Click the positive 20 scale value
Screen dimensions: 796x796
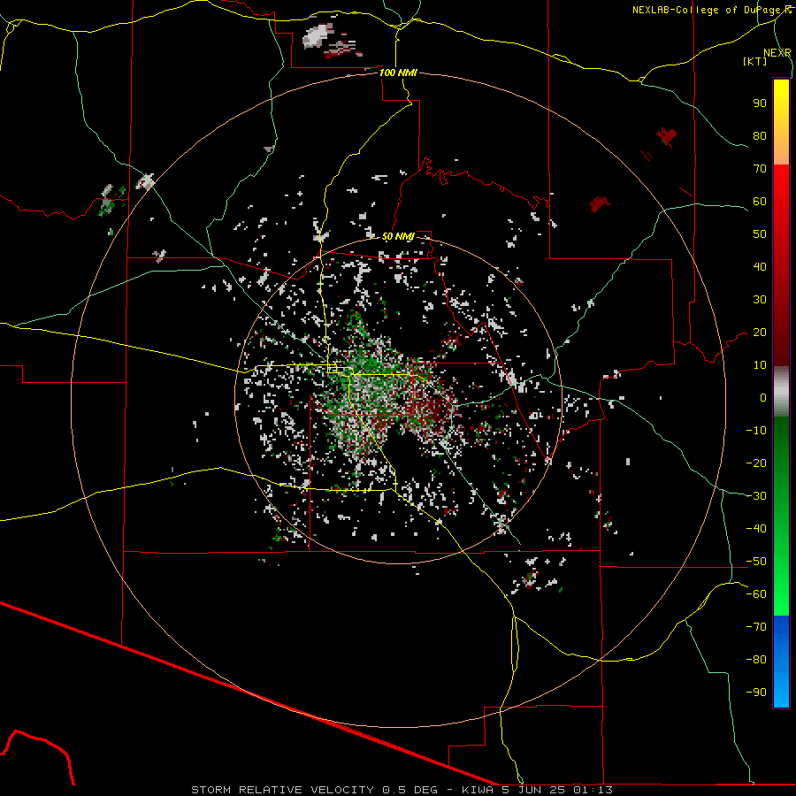coord(760,332)
